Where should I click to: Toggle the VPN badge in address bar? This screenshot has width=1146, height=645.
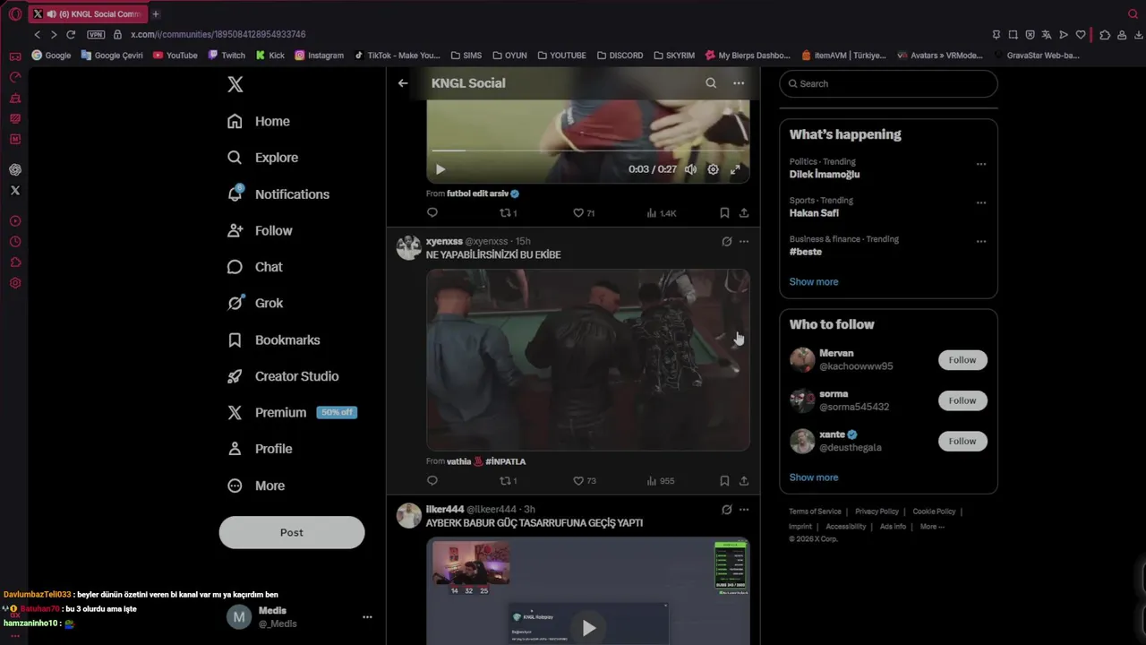point(96,34)
